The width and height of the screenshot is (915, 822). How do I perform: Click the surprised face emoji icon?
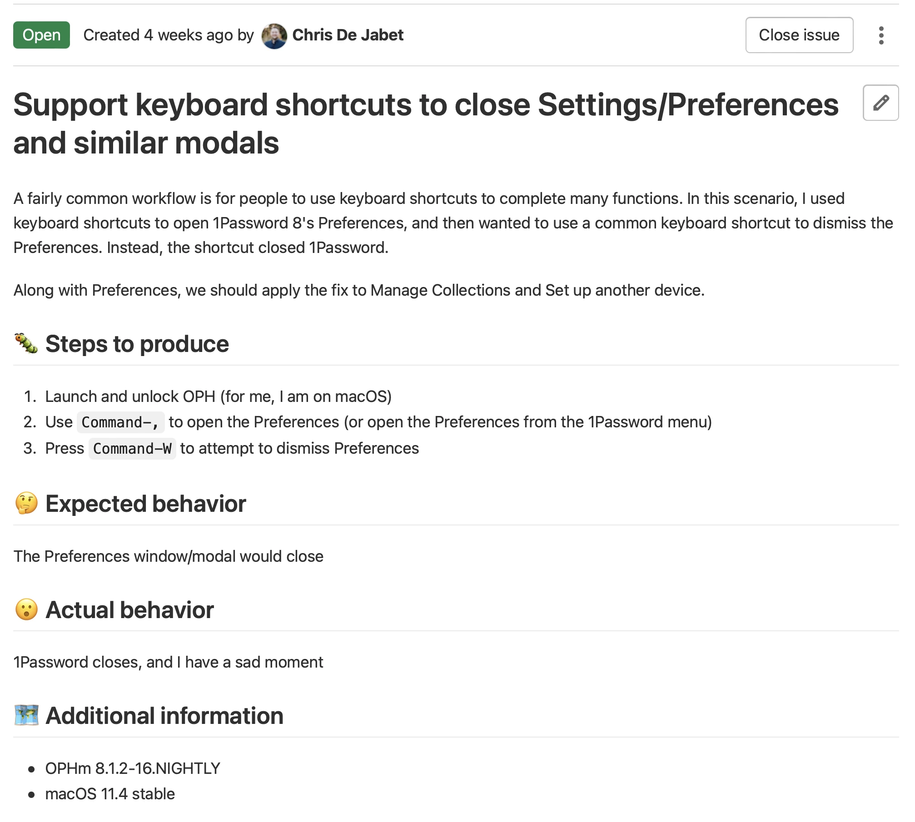[x=26, y=609]
